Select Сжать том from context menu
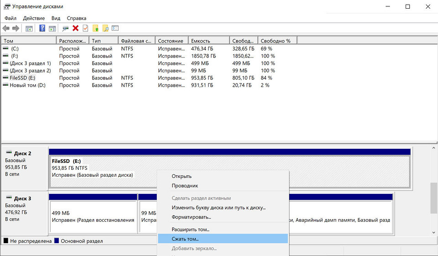438x256 pixels. (185, 239)
